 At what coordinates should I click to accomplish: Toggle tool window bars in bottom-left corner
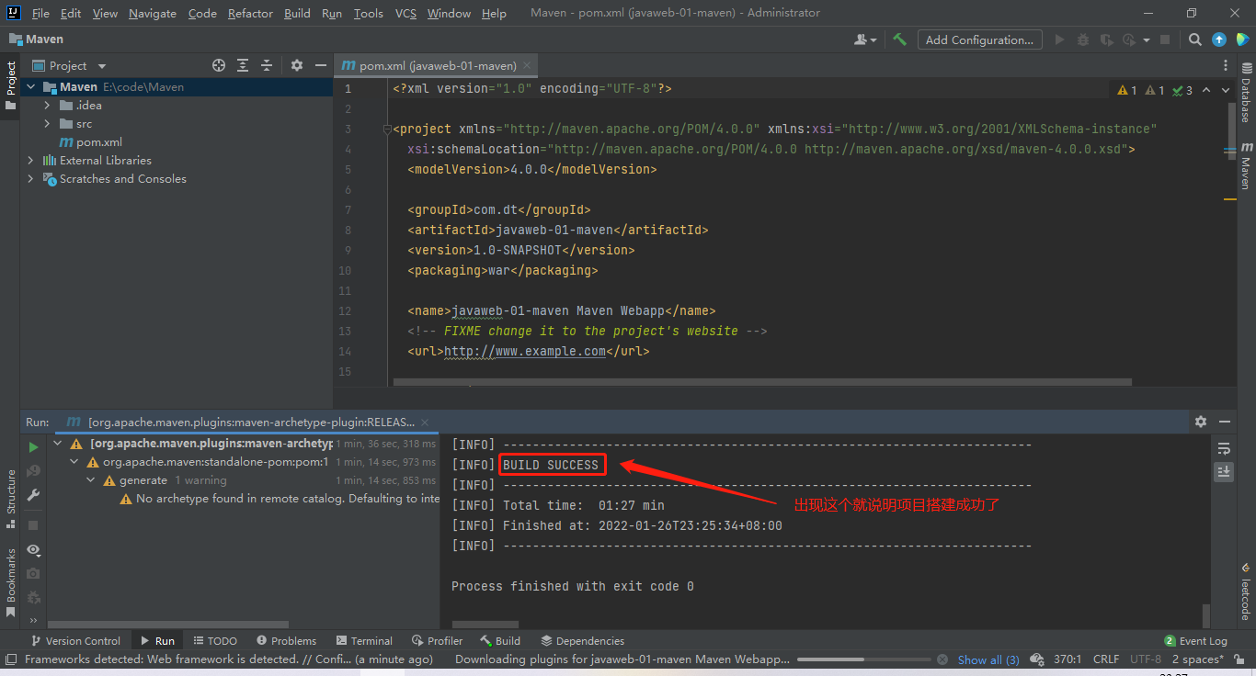[x=11, y=659]
